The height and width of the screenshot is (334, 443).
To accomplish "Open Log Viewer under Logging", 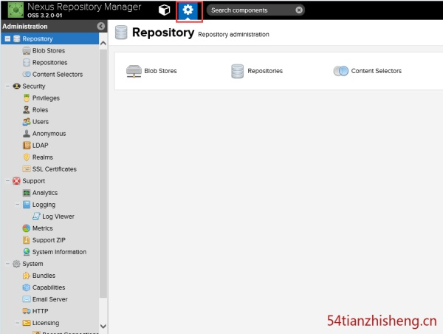I will (58, 217).
